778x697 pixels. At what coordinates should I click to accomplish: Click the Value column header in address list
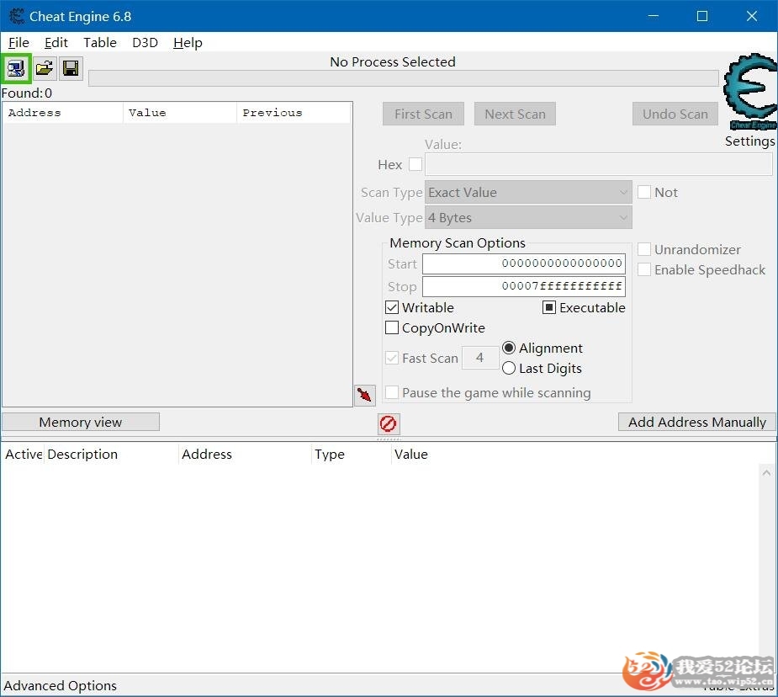click(x=410, y=455)
